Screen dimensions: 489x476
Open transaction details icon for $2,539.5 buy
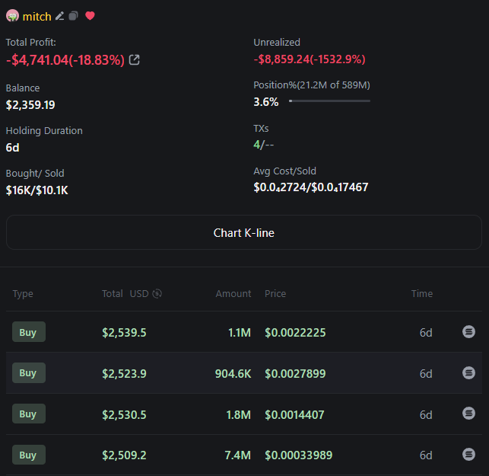tap(468, 332)
